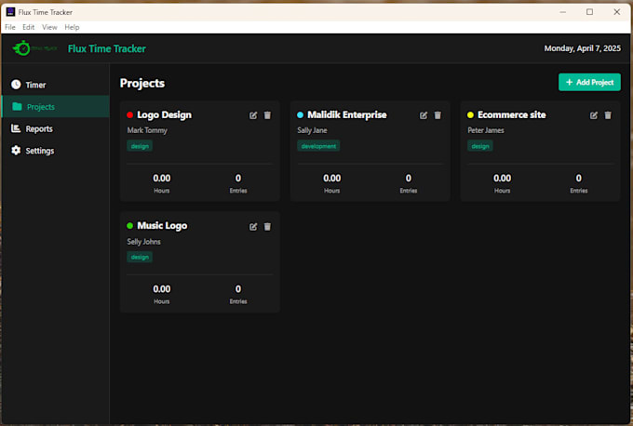
Task: Open the Help menu
Action: point(72,27)
